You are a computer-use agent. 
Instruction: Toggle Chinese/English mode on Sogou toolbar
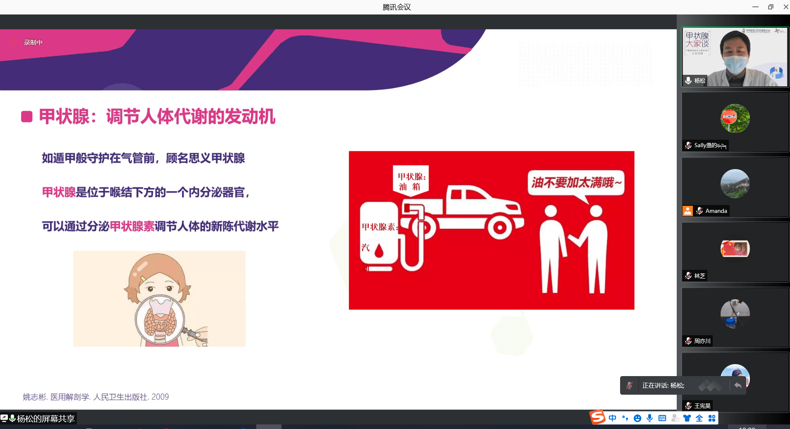coord(613,418)
